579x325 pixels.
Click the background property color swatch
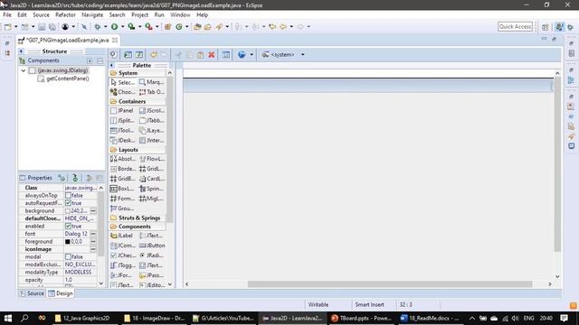pos(68,211)
